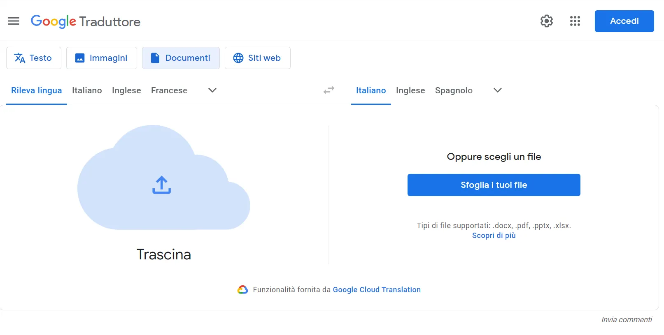Image resolution: width=664 pixels, height=335 pixels.
Task: Click the Google Traduttore logo
Action: [x=86, y=21]
